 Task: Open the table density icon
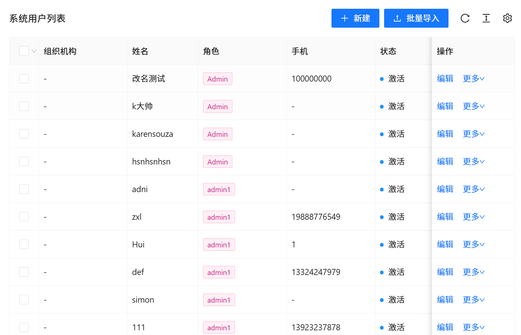click(x=486, y=18)
